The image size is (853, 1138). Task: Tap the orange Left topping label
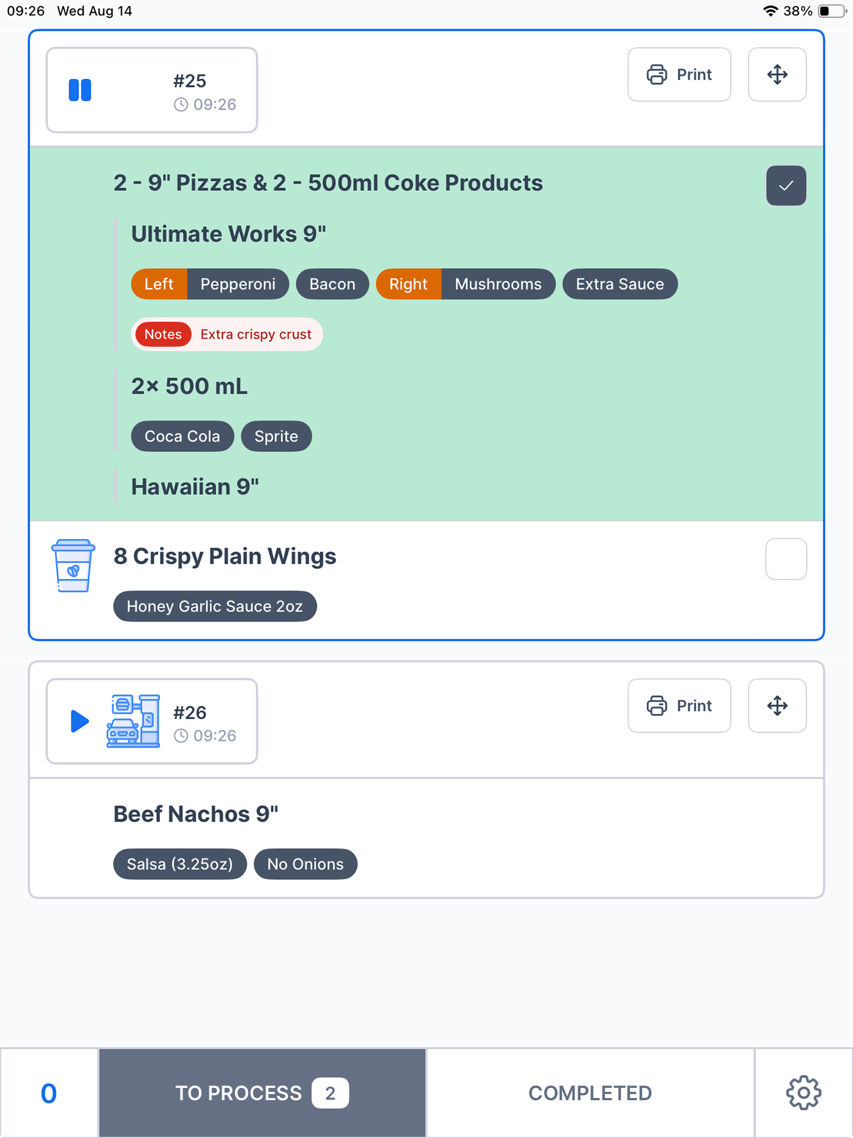[x=159, y=284]
